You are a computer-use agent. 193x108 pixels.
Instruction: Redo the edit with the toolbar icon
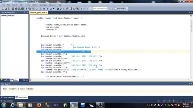pos(40,9)
